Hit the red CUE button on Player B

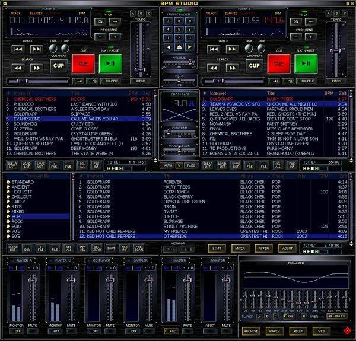[x=279, y=63]
